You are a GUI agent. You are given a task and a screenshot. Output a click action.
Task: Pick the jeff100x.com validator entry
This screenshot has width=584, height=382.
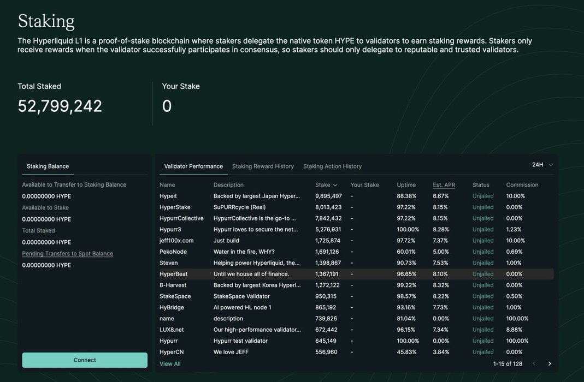[176, 241]
